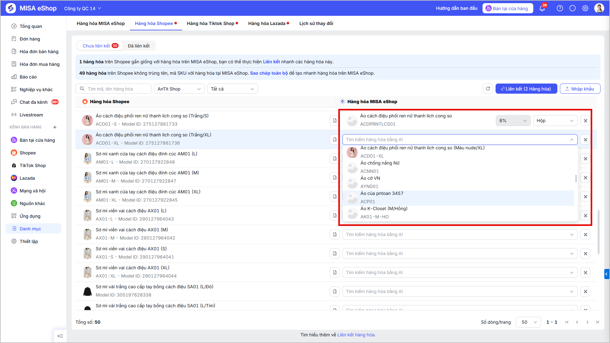Open the 8% tax rate dropdown

[x=513, y=121]
